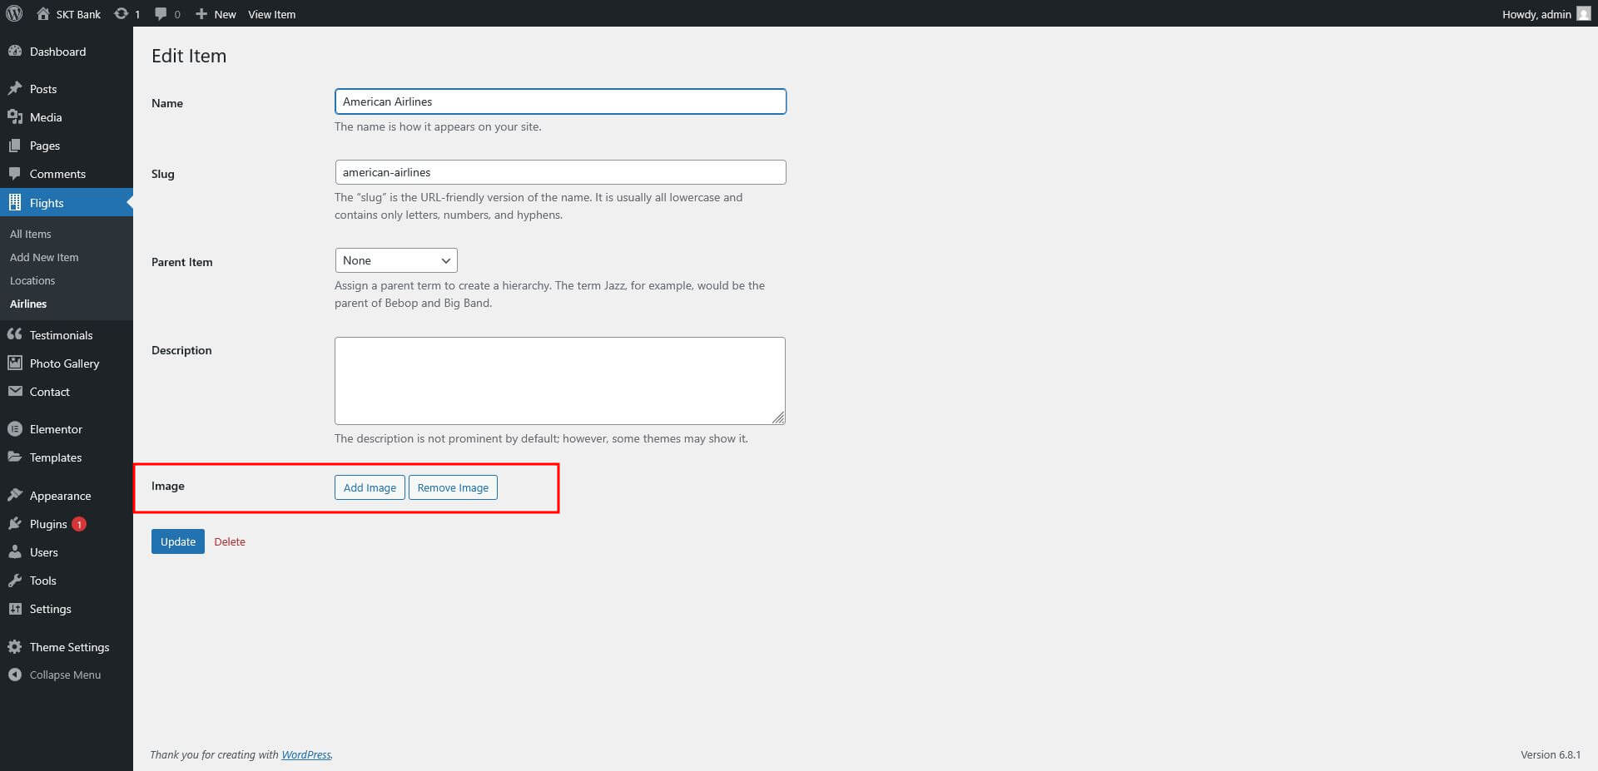Screen dimensions: 1598x771
Task: Click the Posts pin icon
Action: (x=15, y=89)
